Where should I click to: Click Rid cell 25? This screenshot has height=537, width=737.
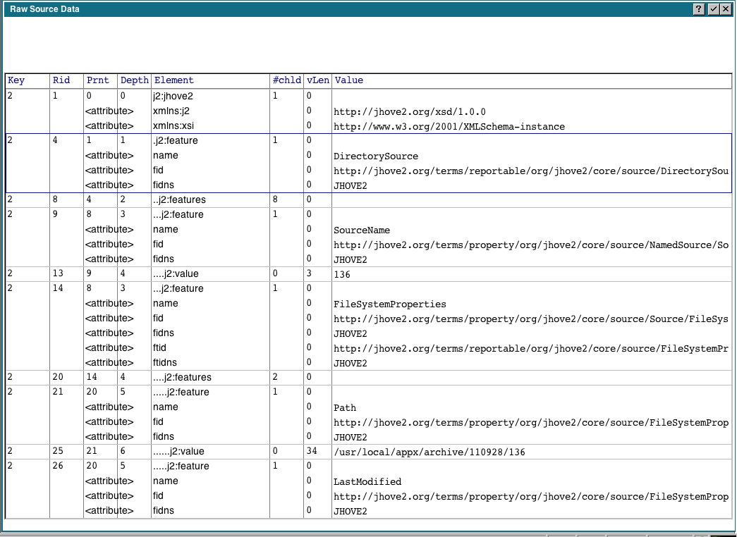click(x=58, y=451)
